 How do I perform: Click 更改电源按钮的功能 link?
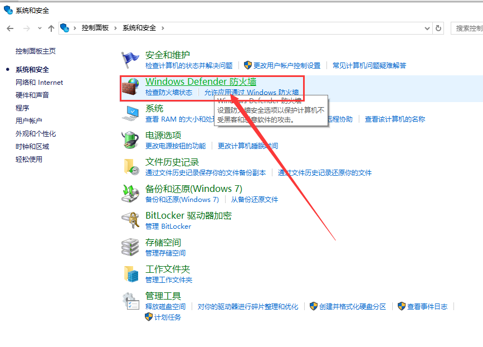pyautogui.click(x=175, y=146)
